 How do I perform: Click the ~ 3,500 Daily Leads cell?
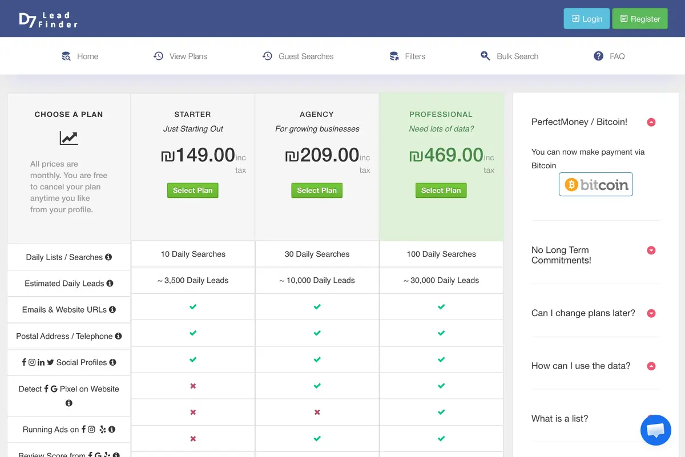coord(193,280)
